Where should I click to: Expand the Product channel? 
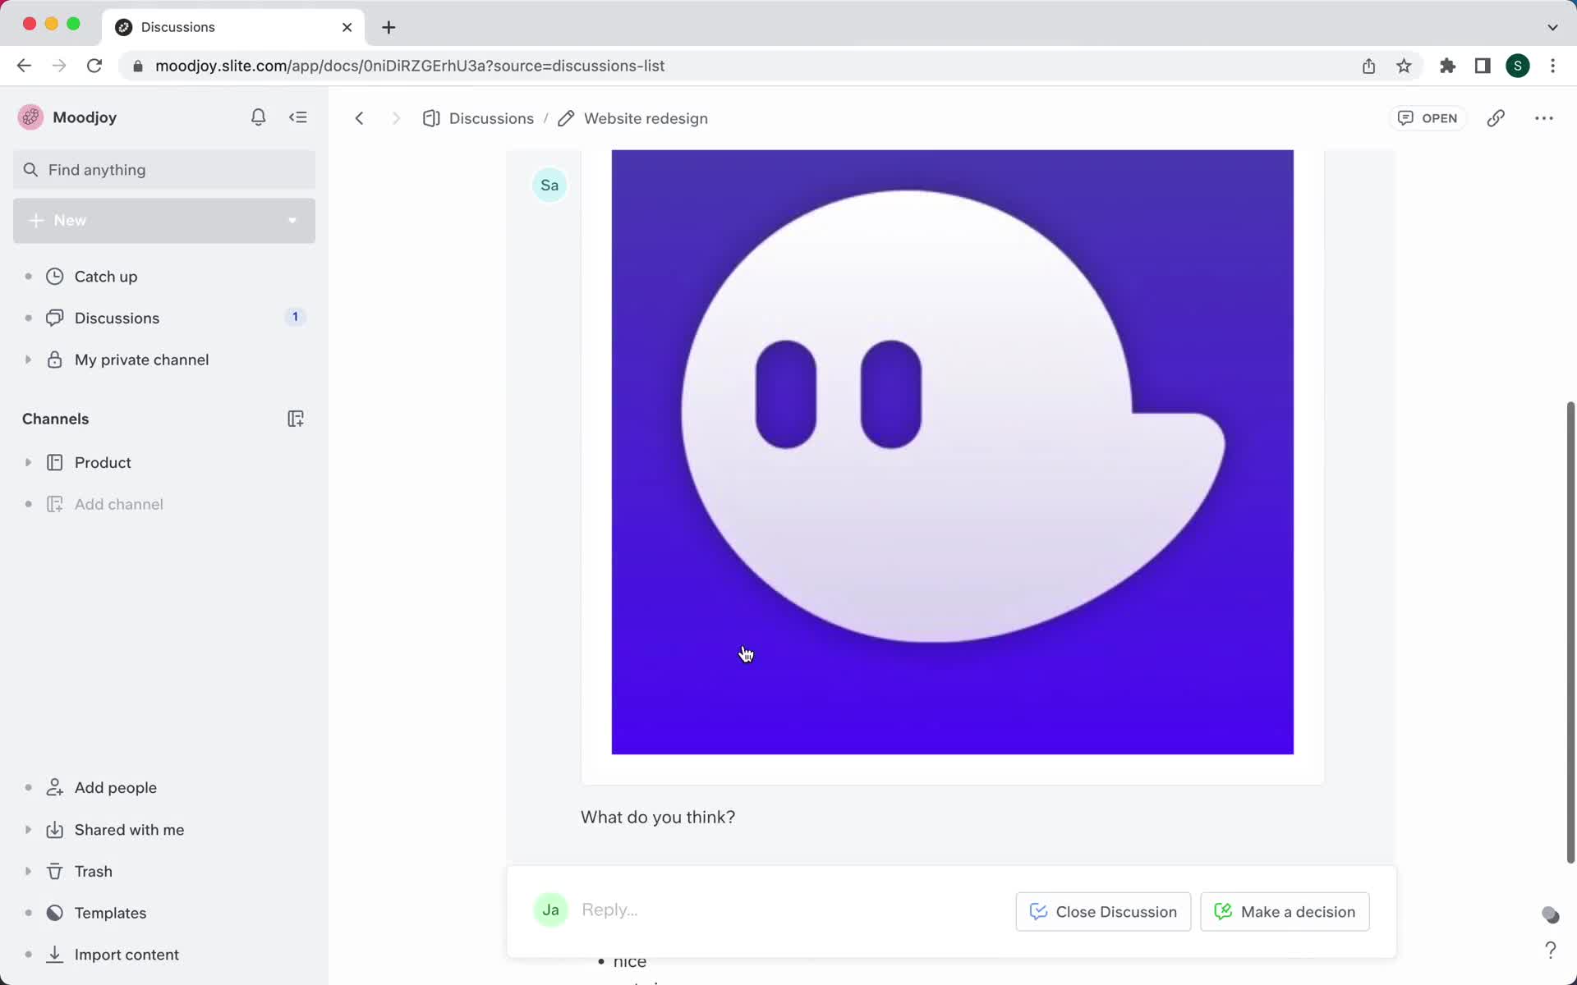pyautogui.click(x=28, y=462)
